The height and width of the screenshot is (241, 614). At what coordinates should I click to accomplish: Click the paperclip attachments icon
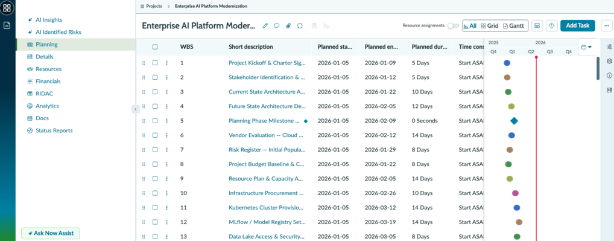(x=288, y=26)
